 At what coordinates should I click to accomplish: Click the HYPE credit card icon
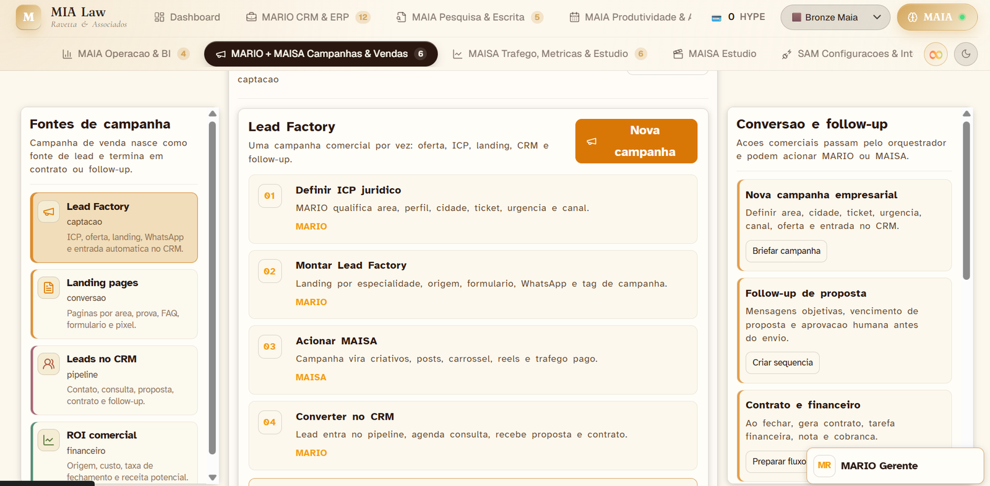[717, 18]
